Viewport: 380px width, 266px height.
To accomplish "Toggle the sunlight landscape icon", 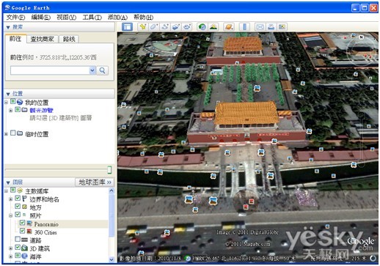I will [x=213, y=26].
